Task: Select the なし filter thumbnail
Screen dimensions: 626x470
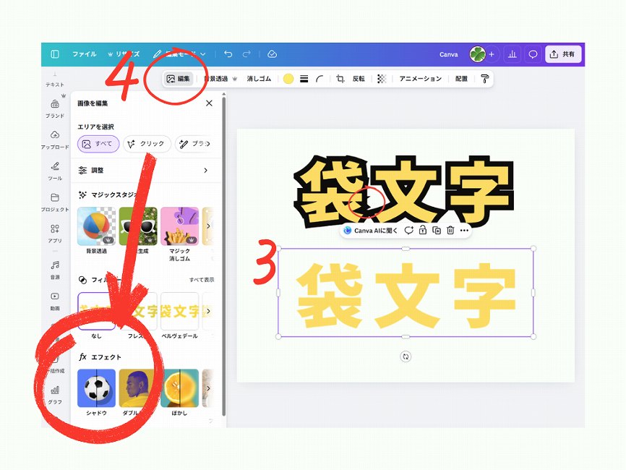Action: point(96,312)
